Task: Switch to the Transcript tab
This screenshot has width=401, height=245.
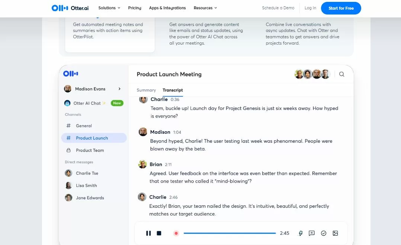Action: [173, 90]
